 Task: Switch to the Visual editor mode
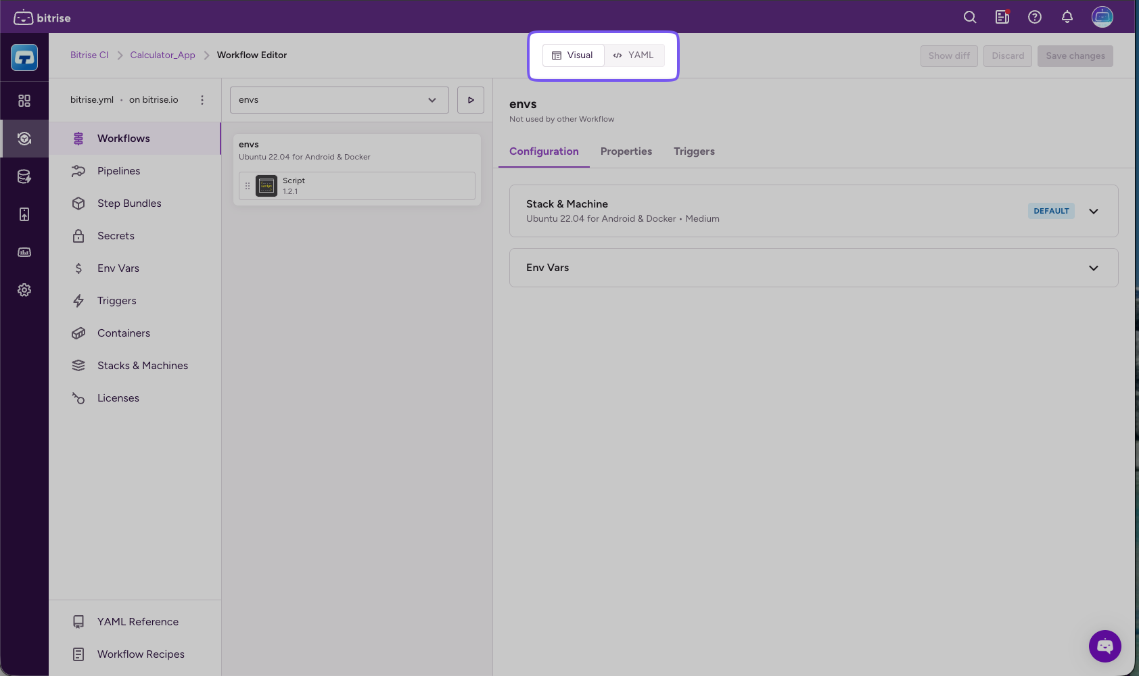(573, 55)
